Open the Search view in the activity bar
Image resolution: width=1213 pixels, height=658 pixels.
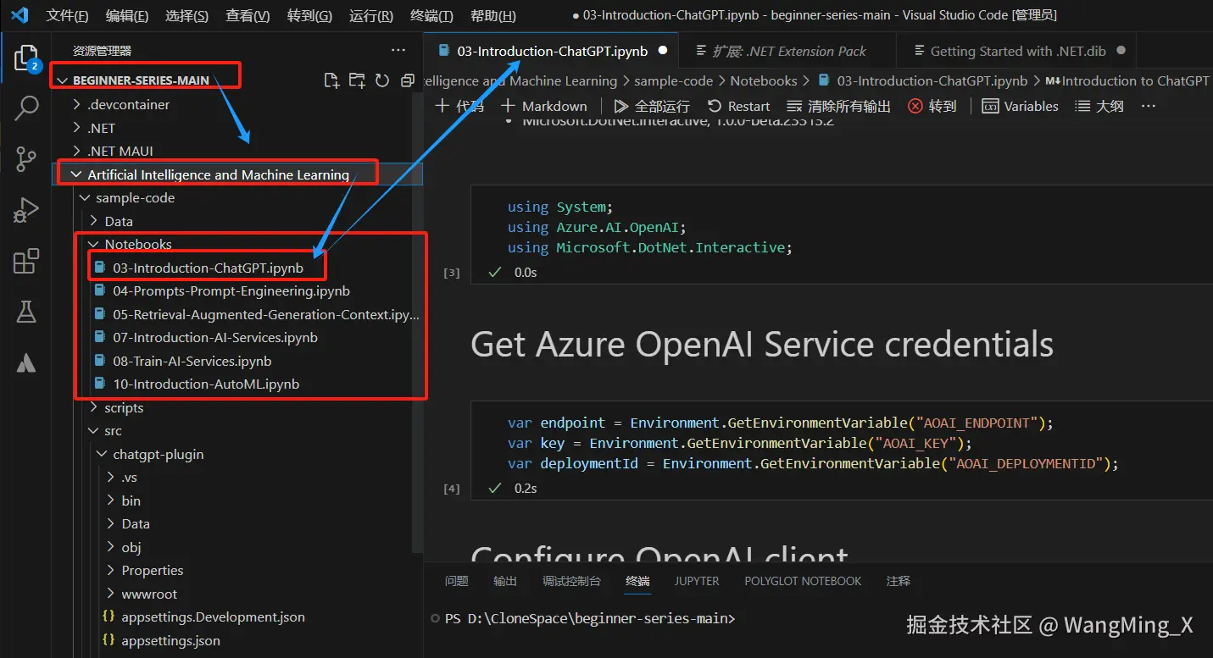click(x=26, y=108)
